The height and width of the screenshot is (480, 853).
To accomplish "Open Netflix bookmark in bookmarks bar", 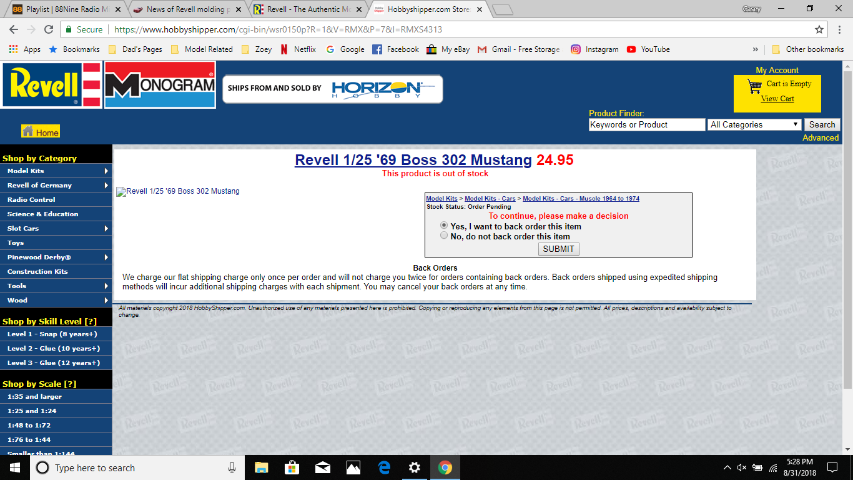I will click(298, 49).
